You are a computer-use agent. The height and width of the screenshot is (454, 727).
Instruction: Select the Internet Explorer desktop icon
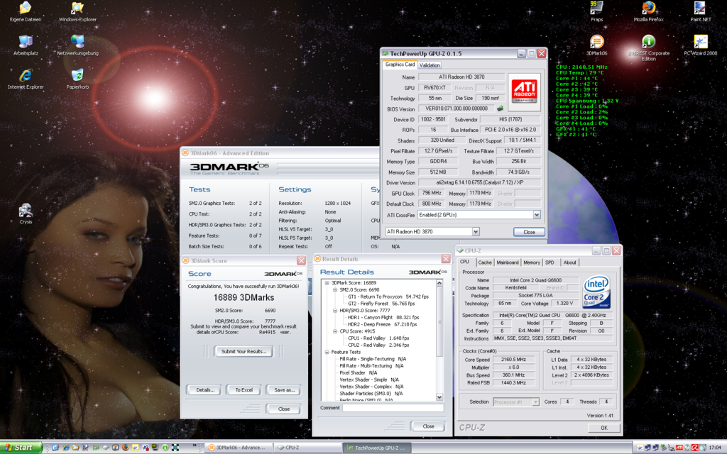(26, 79)
